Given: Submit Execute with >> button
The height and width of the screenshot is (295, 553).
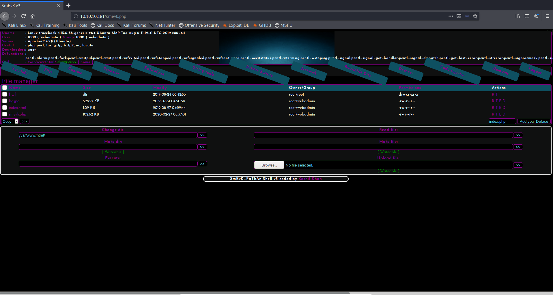Looking at the screenshot, I should click(x=202, y=164).
